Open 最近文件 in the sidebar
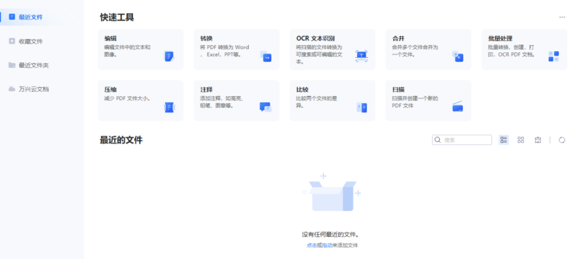 coord(42,17)
